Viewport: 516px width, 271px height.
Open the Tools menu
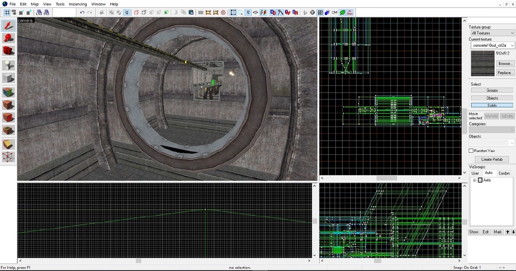pyautogui.click(x=60, y=4)
